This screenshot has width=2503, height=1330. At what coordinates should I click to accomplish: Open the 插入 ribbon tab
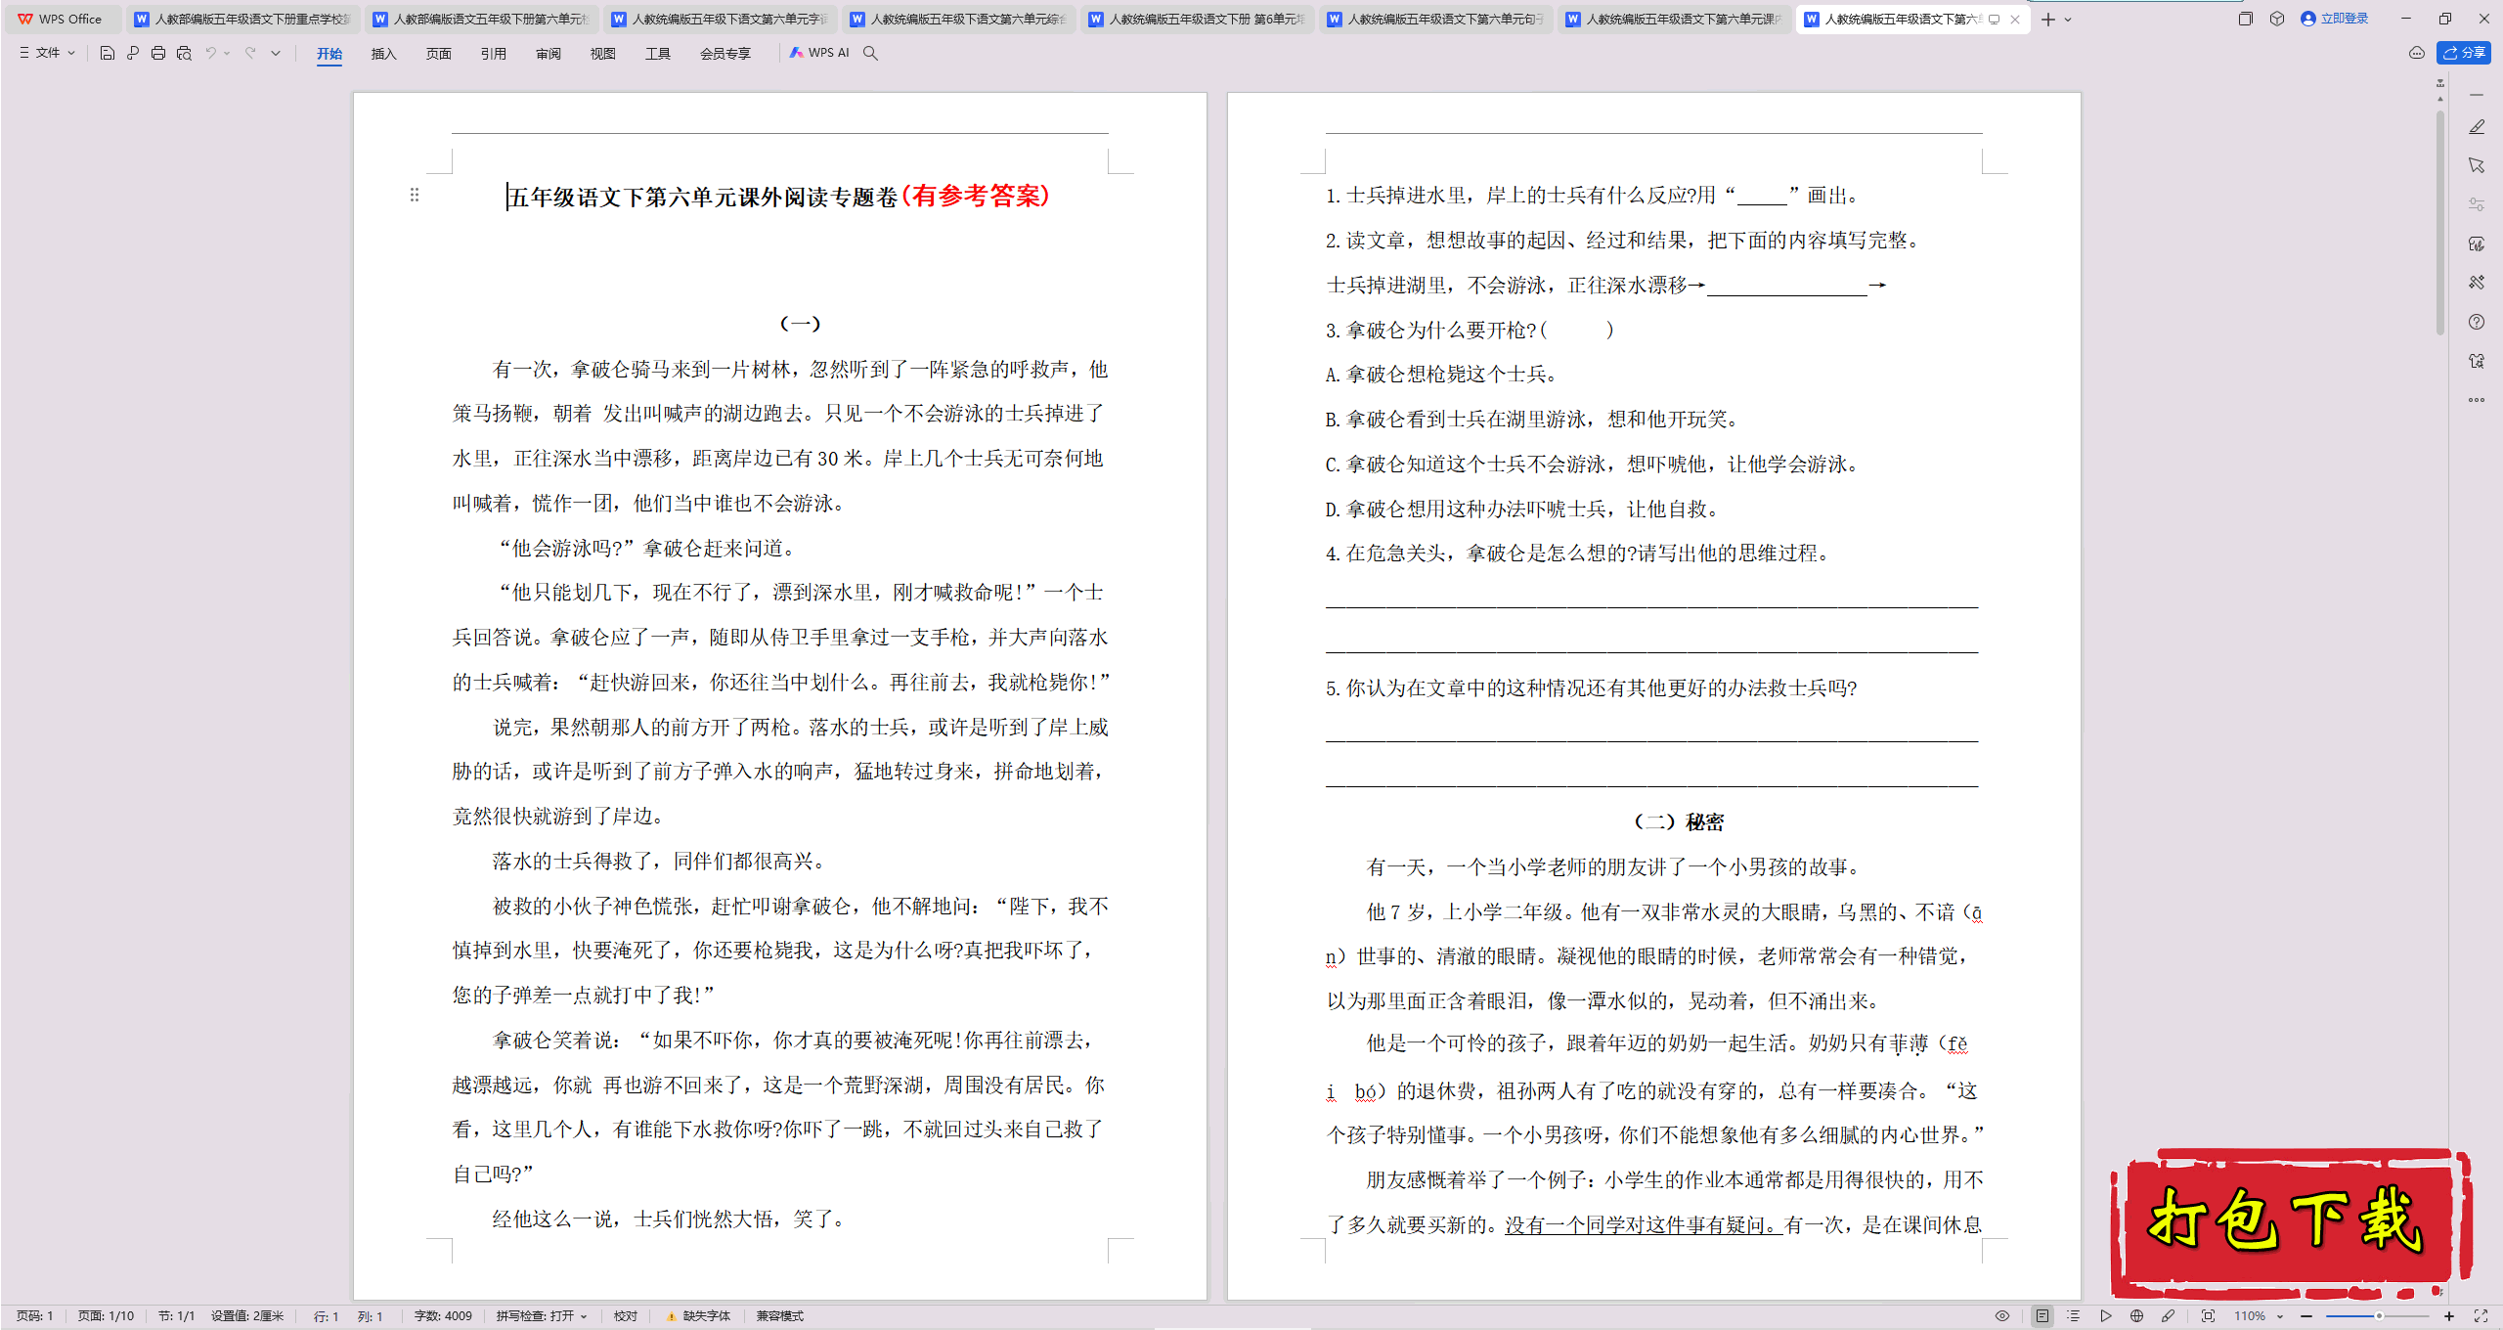384,54
